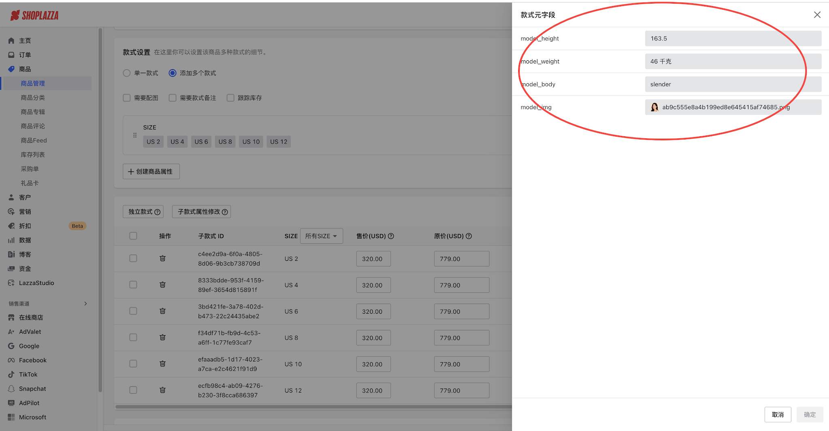Click the 子款式属性修改 button

coord(202,212)
